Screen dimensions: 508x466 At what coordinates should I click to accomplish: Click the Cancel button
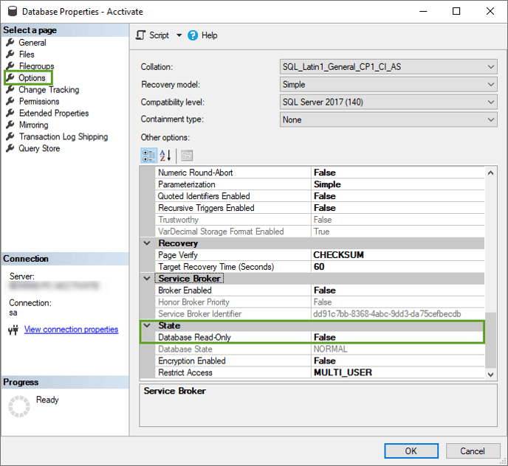473,451
